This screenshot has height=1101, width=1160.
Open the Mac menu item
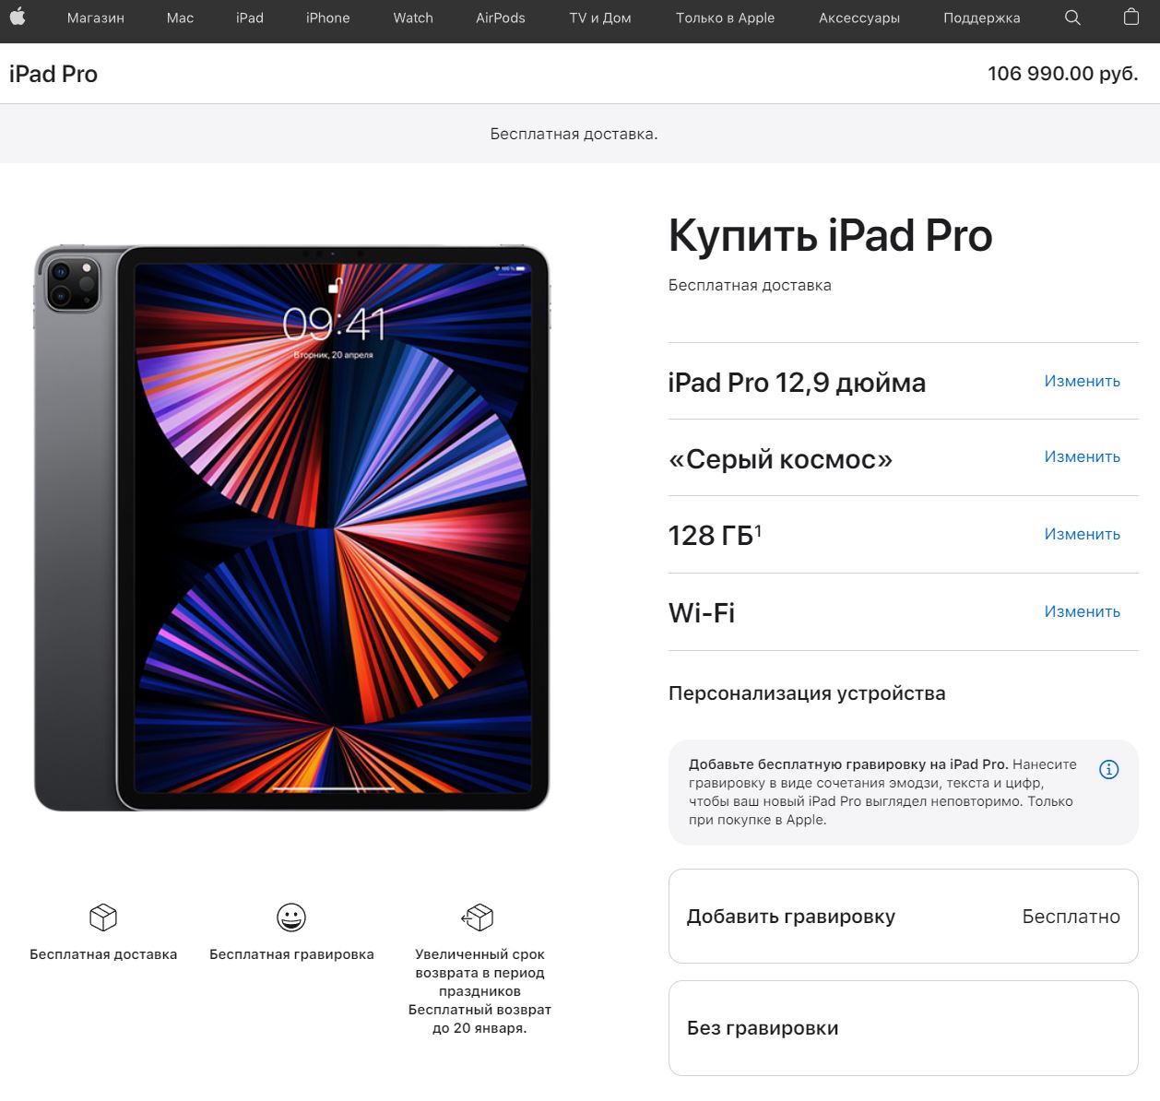tap(180, 18)
